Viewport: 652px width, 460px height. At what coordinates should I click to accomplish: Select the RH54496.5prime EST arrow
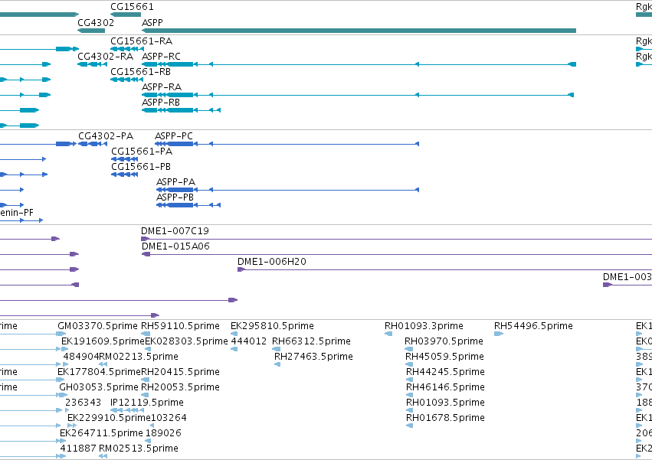point(499,334)
